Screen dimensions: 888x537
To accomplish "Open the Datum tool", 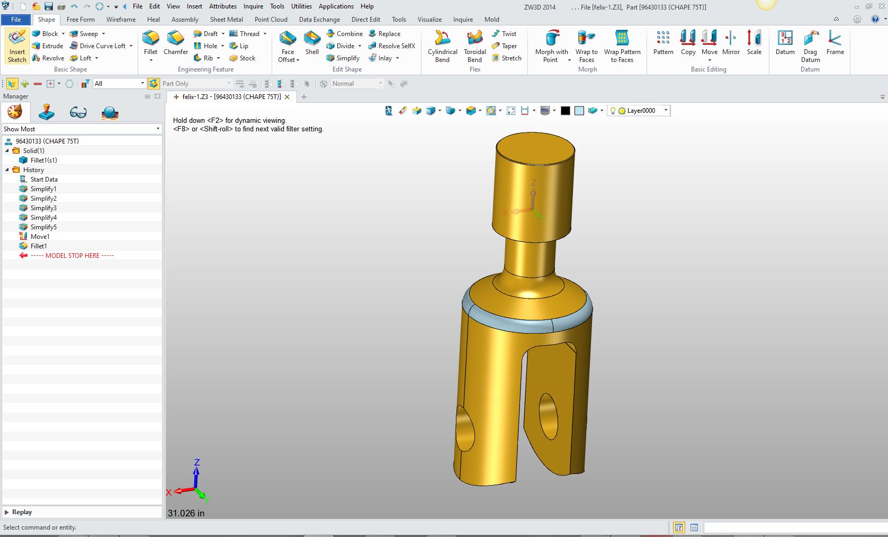I will (x=785, y=42).
